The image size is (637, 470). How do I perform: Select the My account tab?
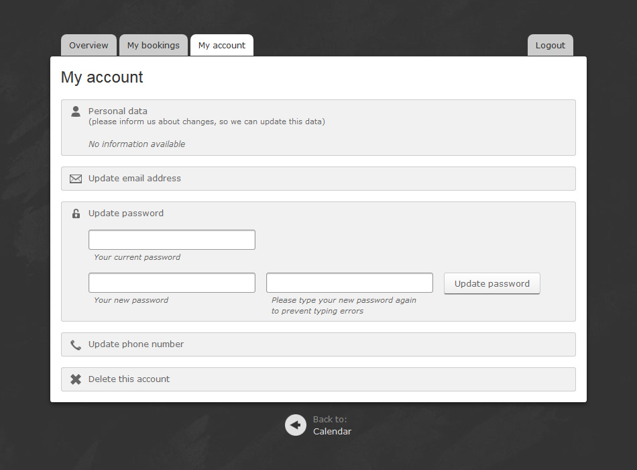pos(222,46)
